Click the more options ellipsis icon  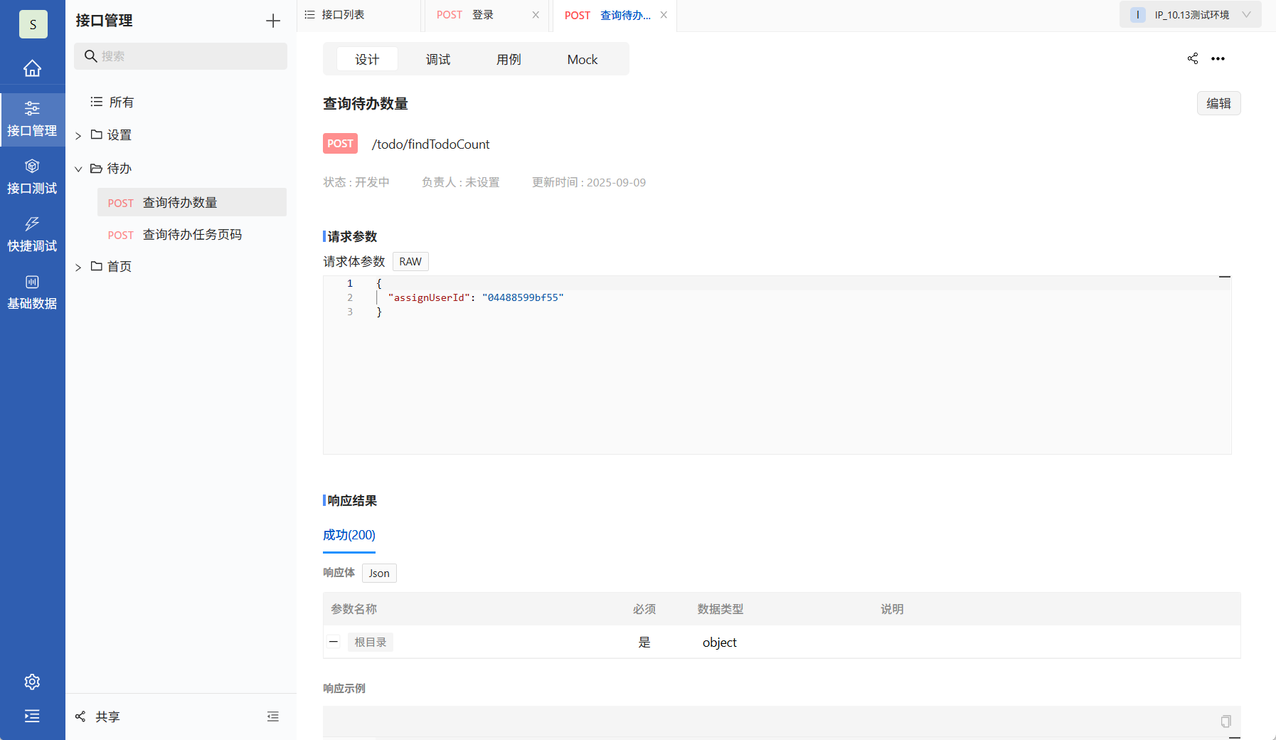coord(1218,59)
